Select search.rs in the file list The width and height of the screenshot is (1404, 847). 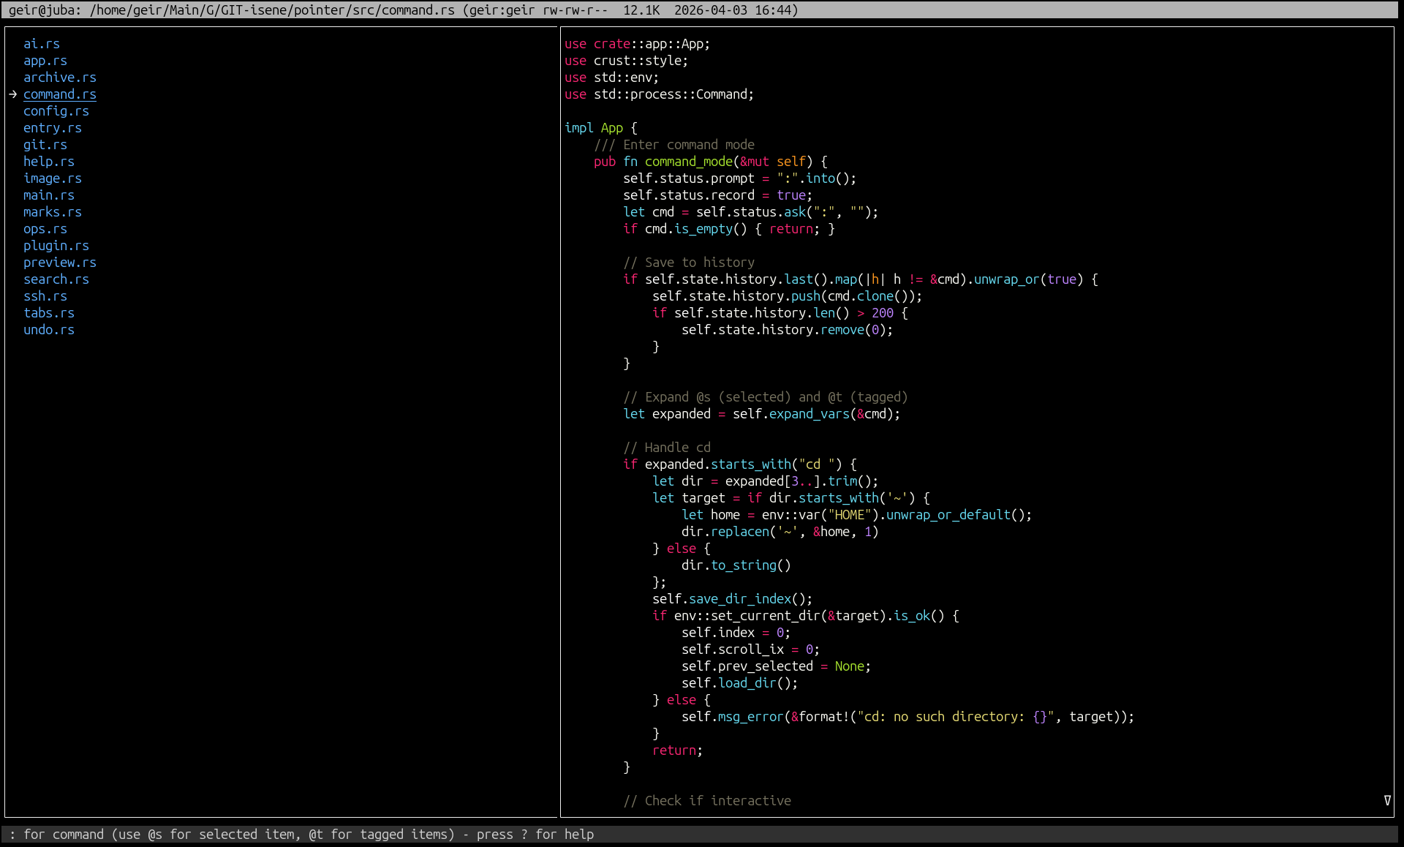pos(56,279)
